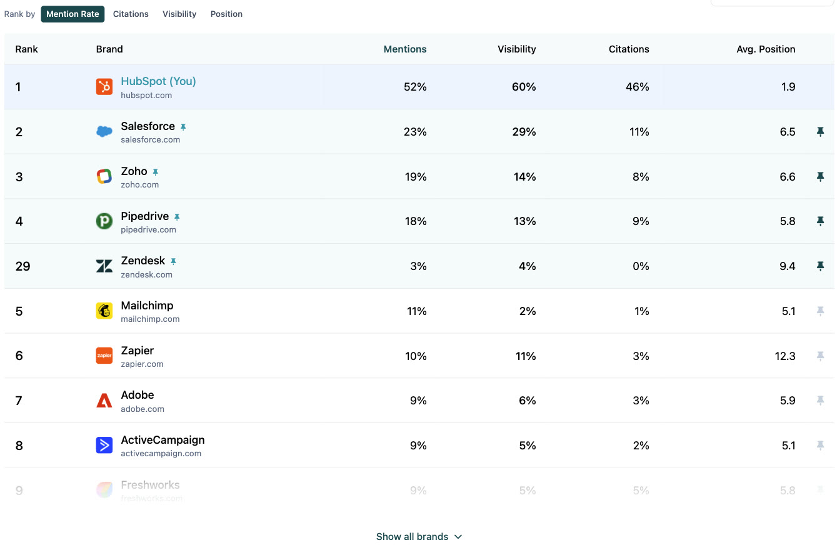Viewport: 837px width, 560px height.
Task: Click the Zendesk logo icon
Action: click(104, 266)
